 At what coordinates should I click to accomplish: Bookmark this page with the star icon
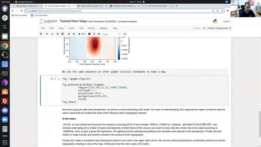[222, 11]
